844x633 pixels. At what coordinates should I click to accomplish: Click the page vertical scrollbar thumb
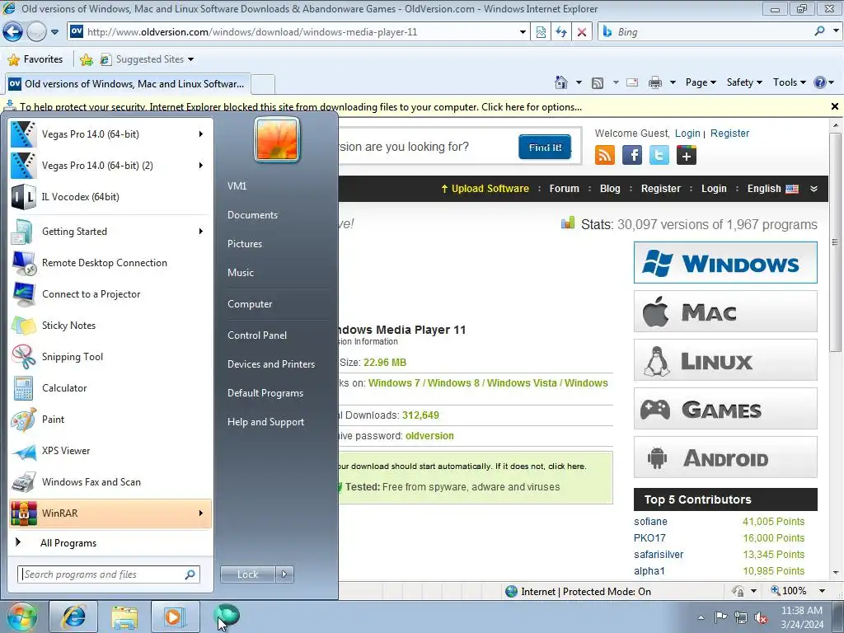tap(836, 242)
